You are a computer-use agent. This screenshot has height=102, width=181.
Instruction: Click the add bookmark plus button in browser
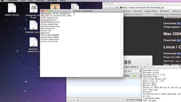(x=117, y=8)
